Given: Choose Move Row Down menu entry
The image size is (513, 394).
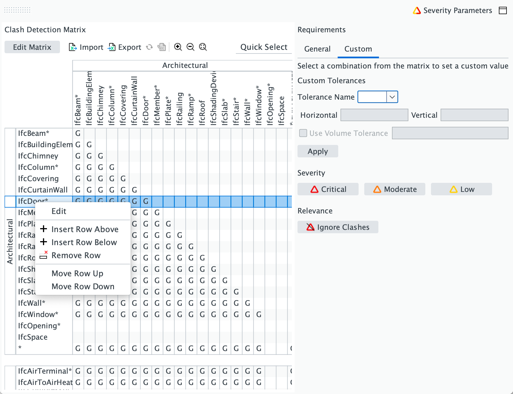Looking at the screenshot, I should 83,286.
